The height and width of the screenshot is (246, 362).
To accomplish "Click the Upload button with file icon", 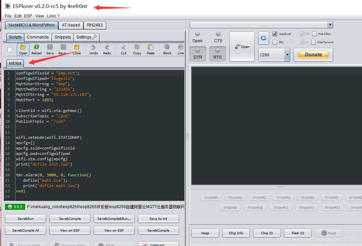I will 158,244.
